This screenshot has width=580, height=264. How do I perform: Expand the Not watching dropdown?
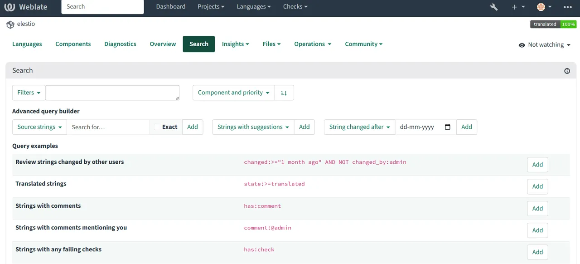[544, 45]
